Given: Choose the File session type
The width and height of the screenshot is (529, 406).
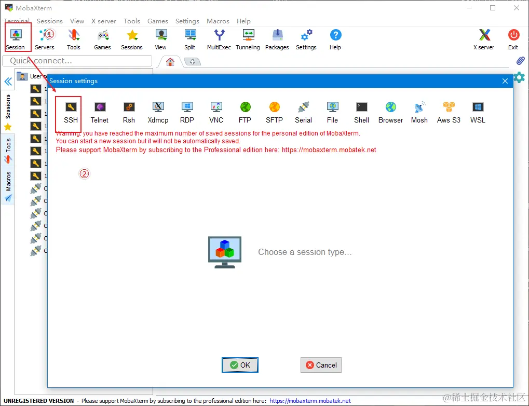Looking at the screenshot, I should (x=332, y=113).
